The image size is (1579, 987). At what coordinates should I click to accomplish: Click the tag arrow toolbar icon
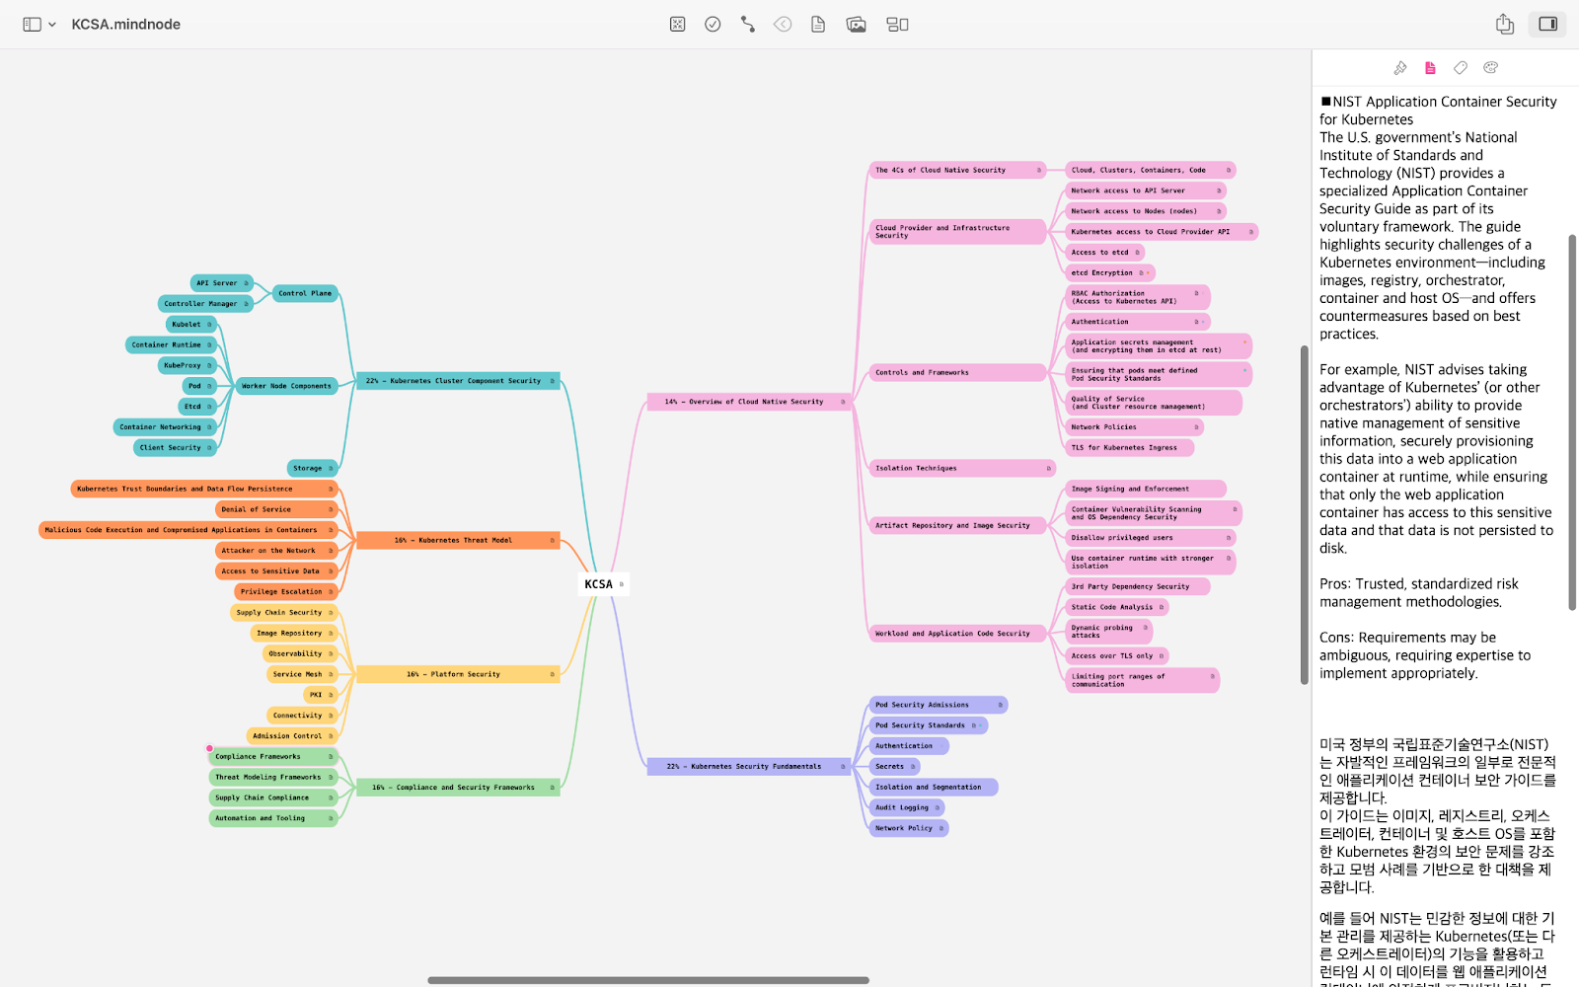tap(783, 25)
